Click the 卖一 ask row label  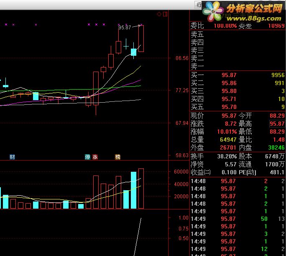point(197,66)
